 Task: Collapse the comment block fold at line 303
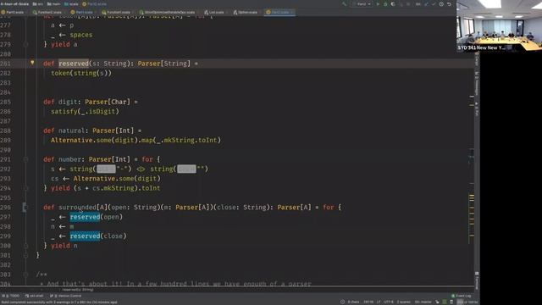(x=25, y=274)
